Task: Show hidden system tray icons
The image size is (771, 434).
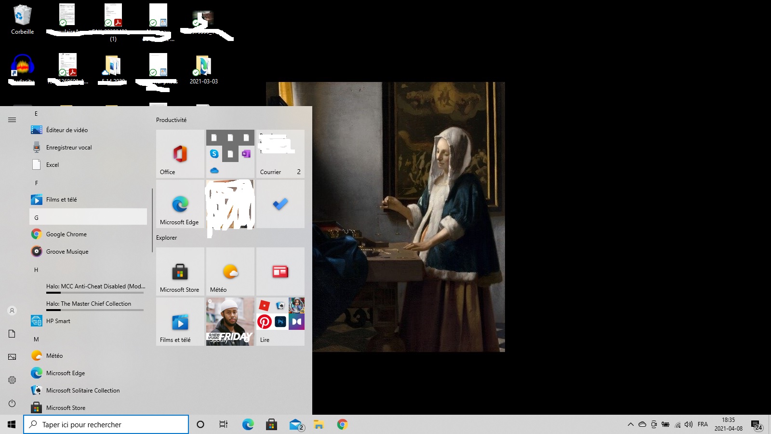Action: pyautogui.click(x=630, y=424)
